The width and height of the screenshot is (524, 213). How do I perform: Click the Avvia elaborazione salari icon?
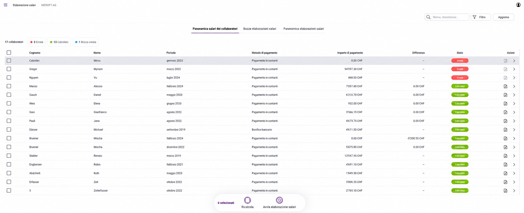(x=279, y=200)
